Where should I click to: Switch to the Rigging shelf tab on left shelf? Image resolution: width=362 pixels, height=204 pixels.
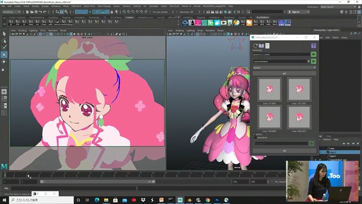pyautogui.click(x=66, y=18)
